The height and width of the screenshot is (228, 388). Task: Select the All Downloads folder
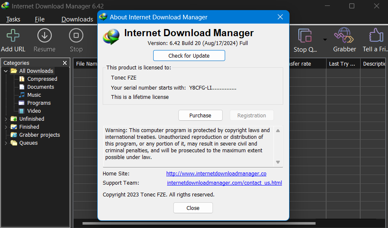click(x=36, y=71)
